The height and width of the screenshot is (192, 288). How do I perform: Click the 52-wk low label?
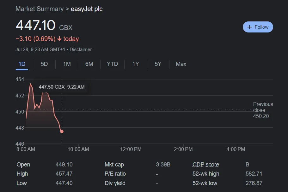click(205, 183)
